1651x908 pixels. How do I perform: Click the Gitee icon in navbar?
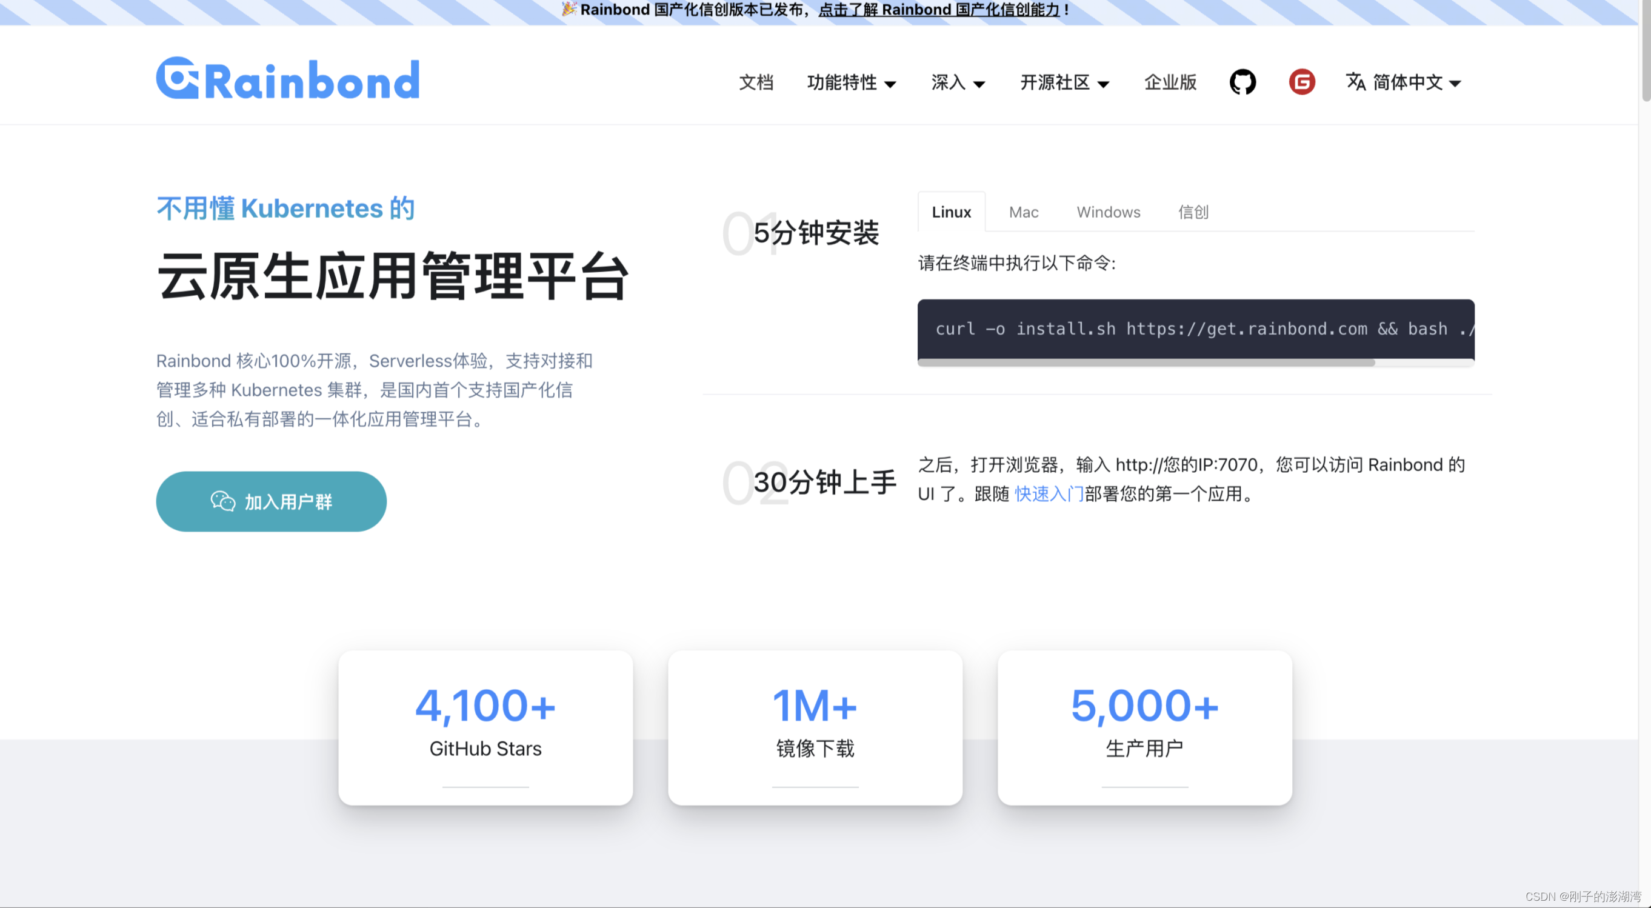click(x=1301, y=82)
